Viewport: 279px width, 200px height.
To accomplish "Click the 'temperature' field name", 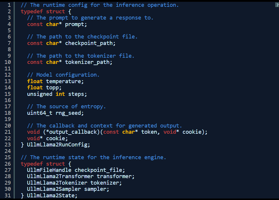I will 64,81.
